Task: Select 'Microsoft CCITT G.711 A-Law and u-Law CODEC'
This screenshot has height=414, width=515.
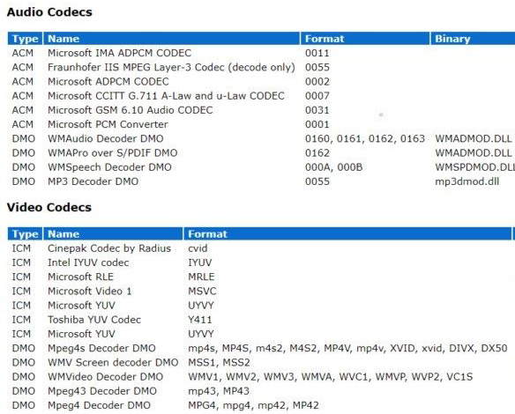Action: tap(166, 96)
